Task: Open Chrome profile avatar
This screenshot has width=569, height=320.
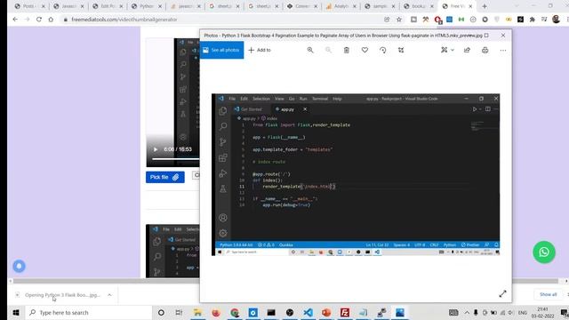Action: click(556, 20)
